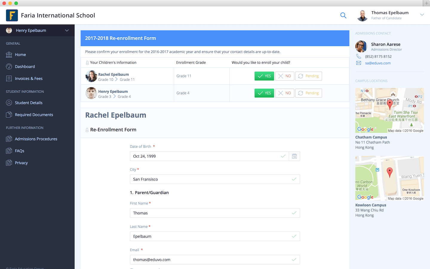430x269 pixels.
Task: Click Sharon Aarese's contact photo
Action: click(x=361, y=47)
